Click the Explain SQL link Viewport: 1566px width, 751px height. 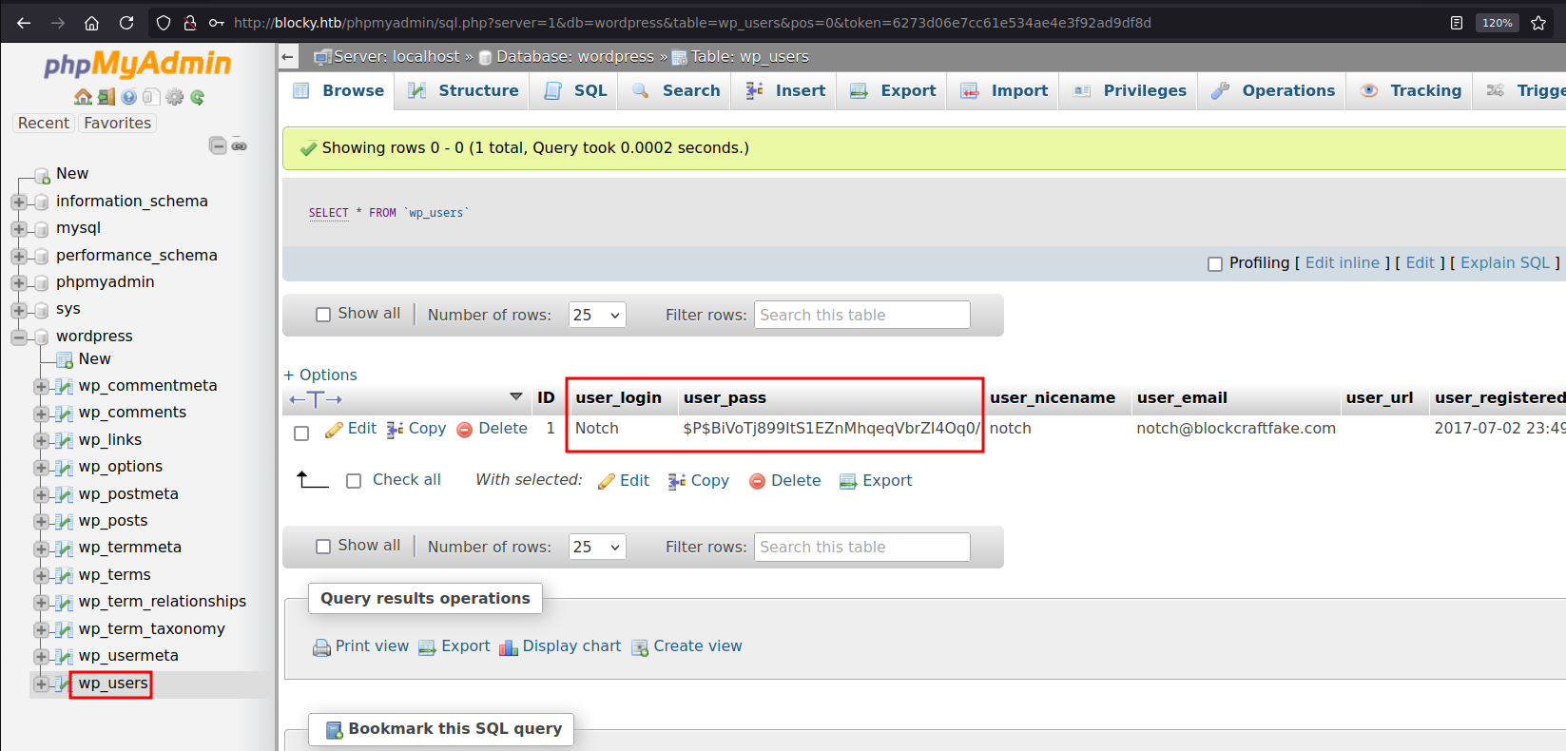(x=1504, y=263)
